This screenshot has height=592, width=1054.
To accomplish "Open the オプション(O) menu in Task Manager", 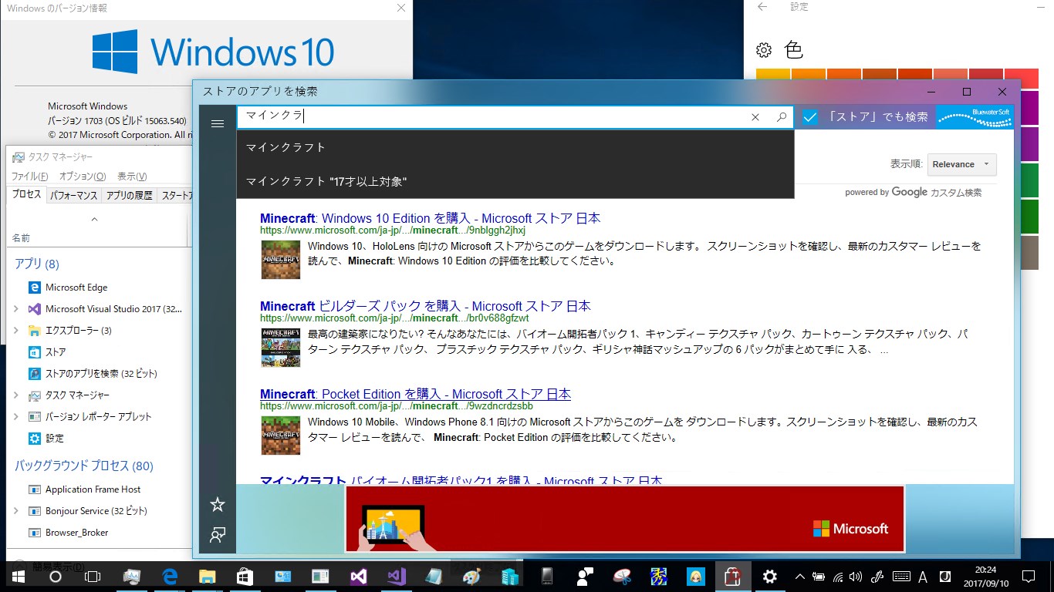I will point(83,177).
